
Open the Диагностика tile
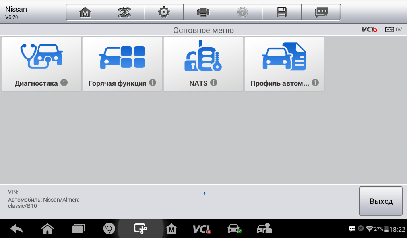[41, 64]
